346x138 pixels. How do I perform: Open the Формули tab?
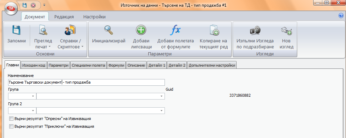(x=117, y=66)
